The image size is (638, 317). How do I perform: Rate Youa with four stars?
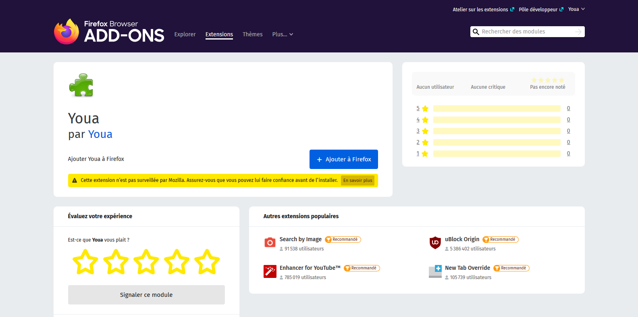tap(177, 262)
